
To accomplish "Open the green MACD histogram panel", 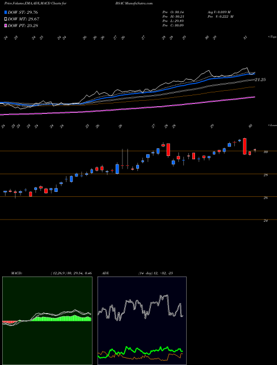I will pos(47,321).
